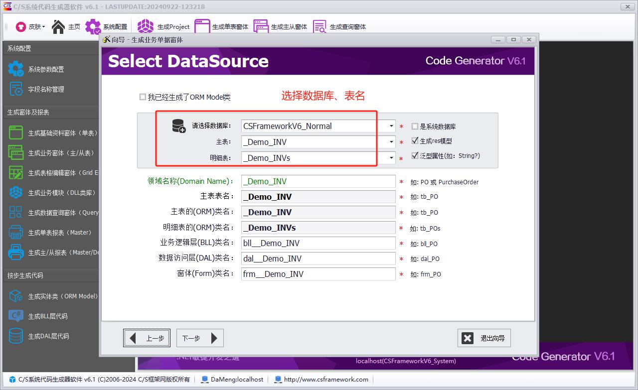Click the 退出向导 exit wizard button
Image resolution: width=638 pixels, height=390 pixels.
pos(484,338)
